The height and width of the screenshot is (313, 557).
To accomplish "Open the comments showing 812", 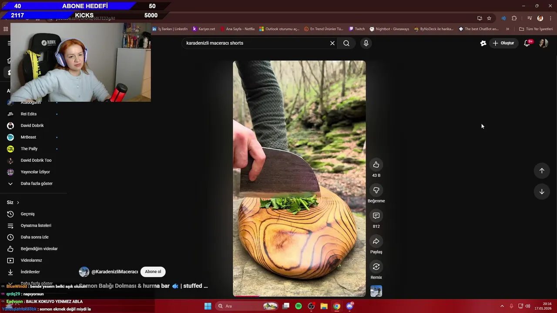I will pos(376,216).
